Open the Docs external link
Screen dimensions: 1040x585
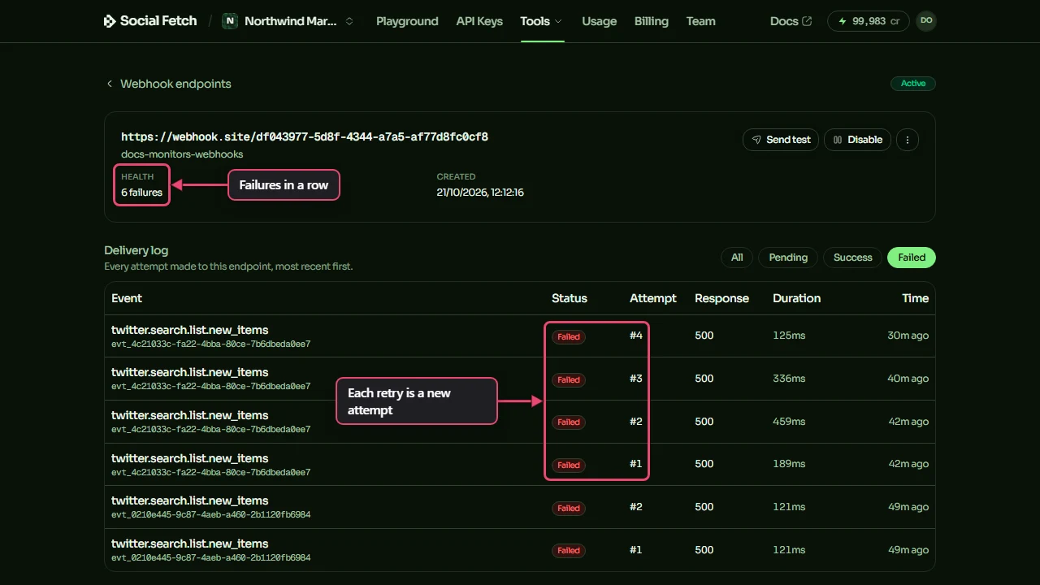pyautogui.click(x=791, y=21)
